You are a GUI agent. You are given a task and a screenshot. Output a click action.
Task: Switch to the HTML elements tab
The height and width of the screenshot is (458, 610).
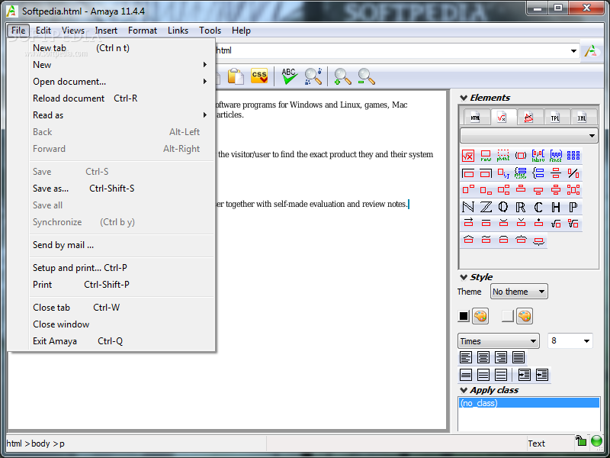pos(475,118)
